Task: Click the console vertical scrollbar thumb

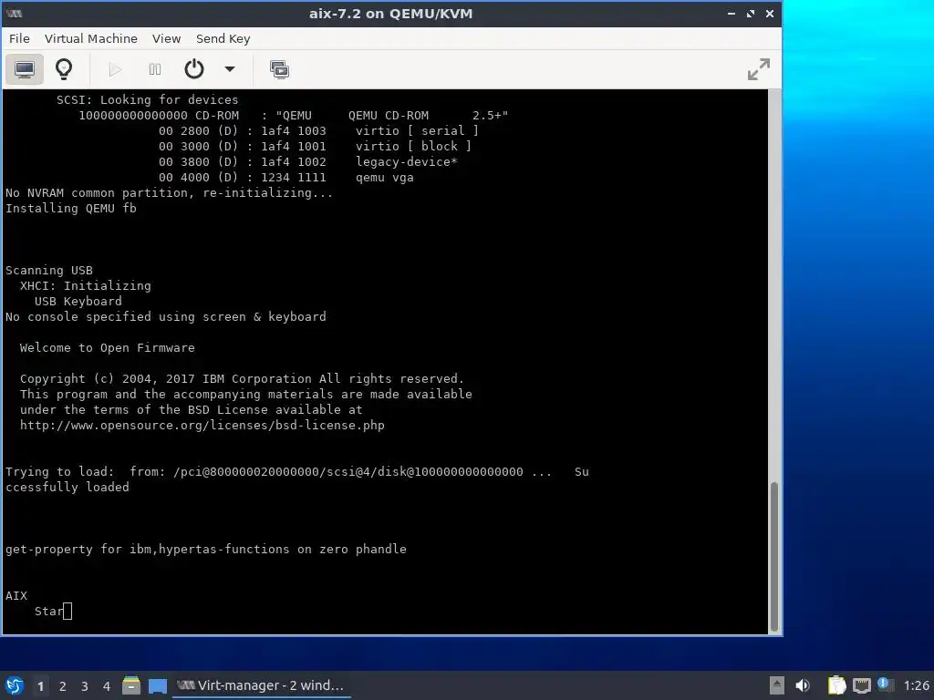Action: (x=774, y=556)
